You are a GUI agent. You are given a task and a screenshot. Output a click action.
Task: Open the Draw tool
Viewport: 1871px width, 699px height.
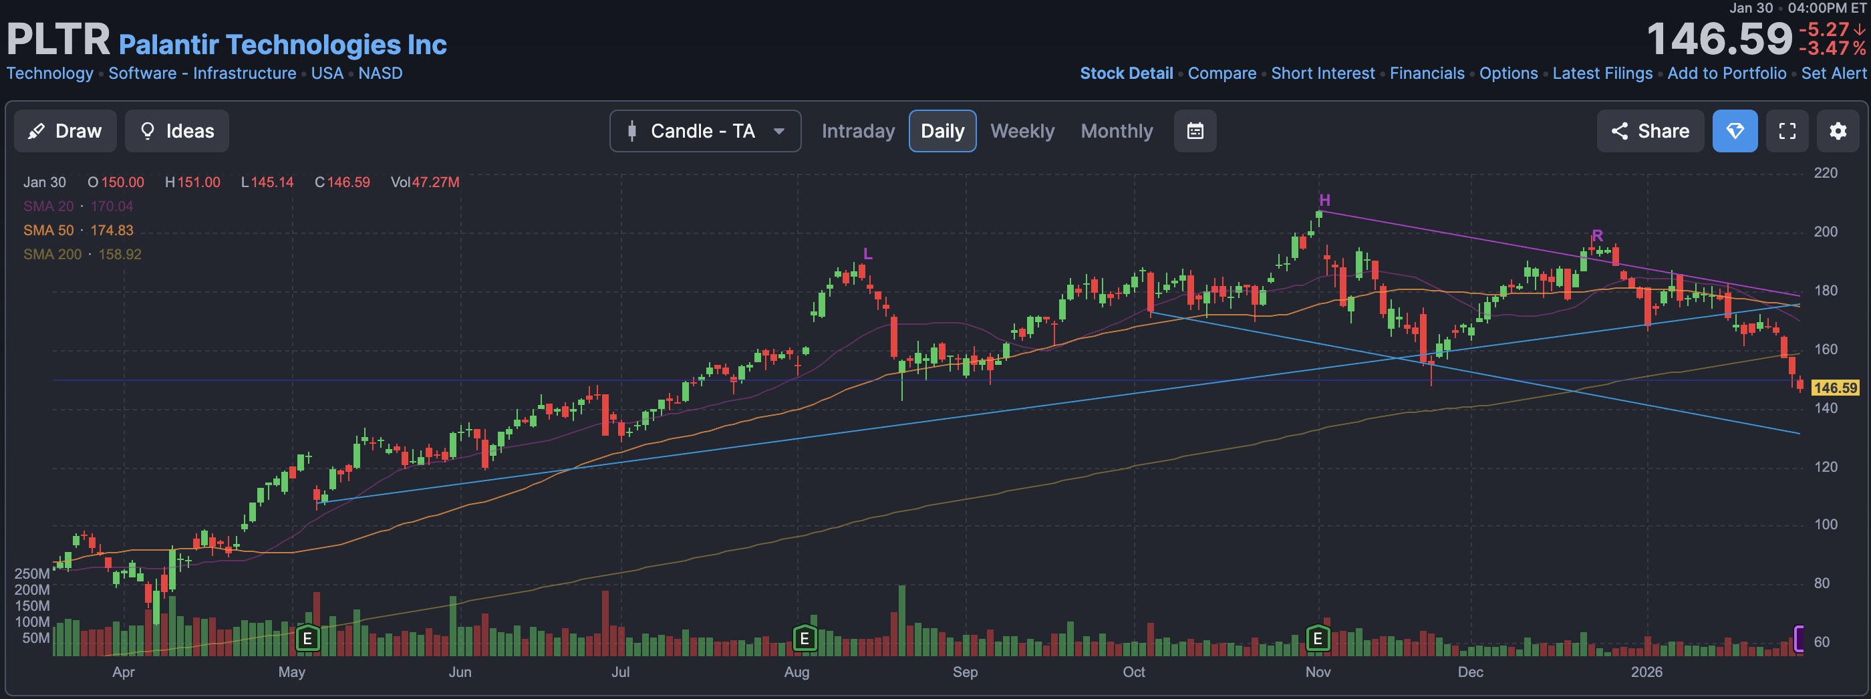pos(65,131)
